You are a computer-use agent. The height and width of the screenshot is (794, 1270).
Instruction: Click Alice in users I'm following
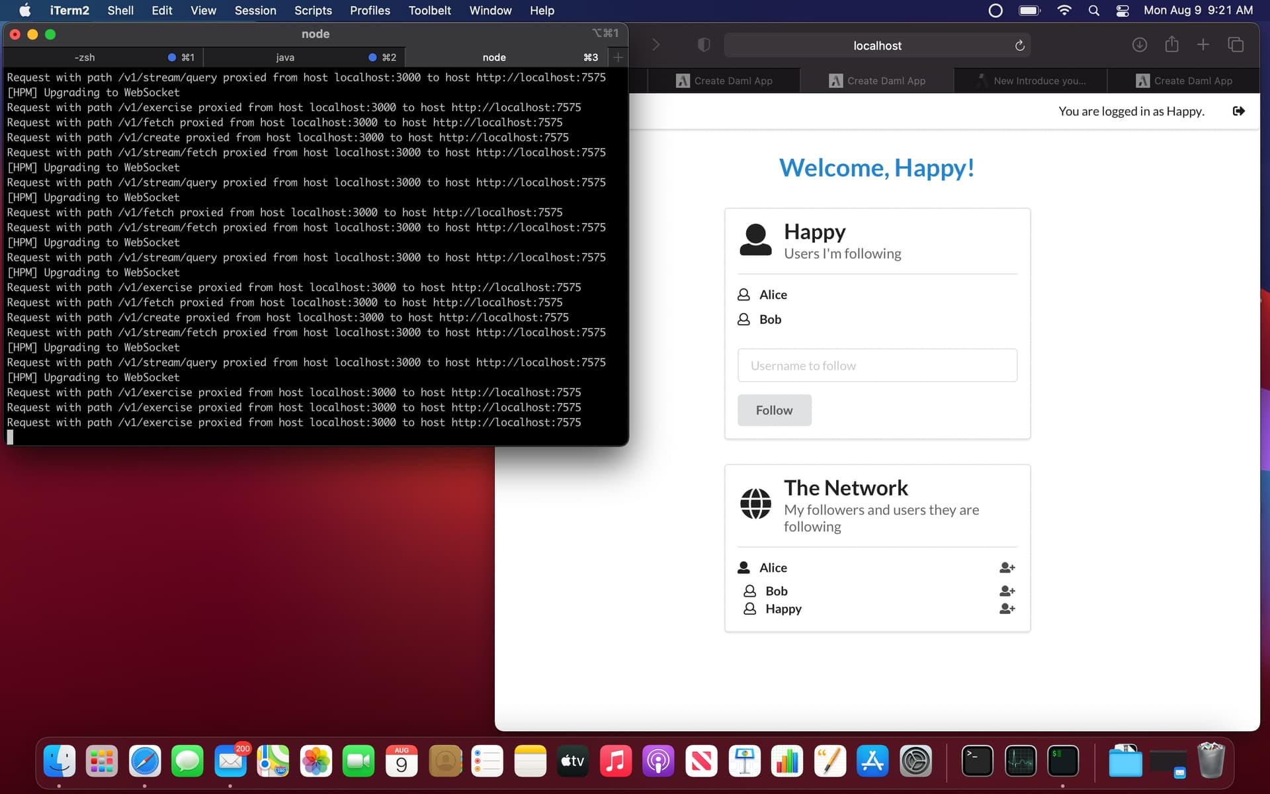(773, 294)
